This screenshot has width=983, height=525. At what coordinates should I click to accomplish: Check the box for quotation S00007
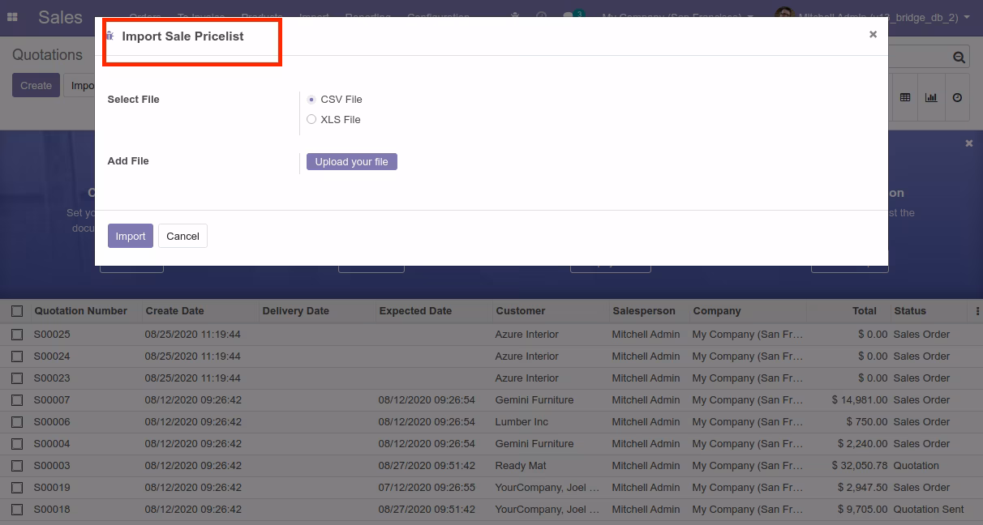click(16, 400)
